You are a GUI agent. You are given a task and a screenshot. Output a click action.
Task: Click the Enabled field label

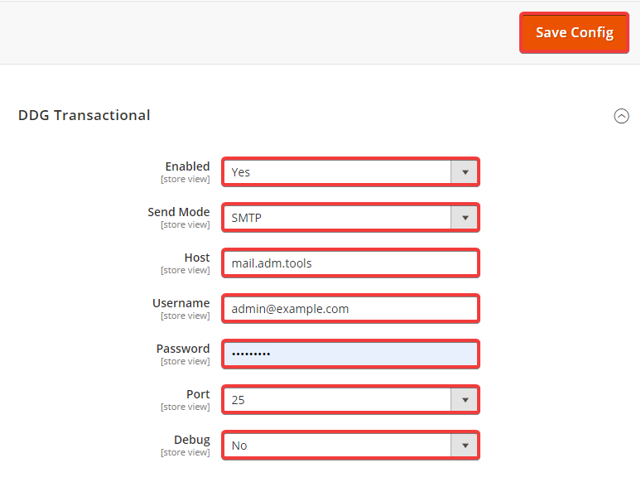point(187,166)
